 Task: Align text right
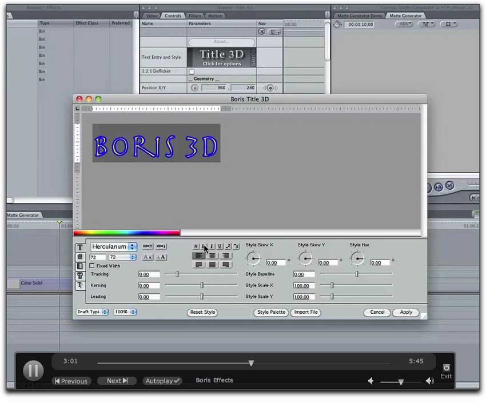(x=226, y=256)
